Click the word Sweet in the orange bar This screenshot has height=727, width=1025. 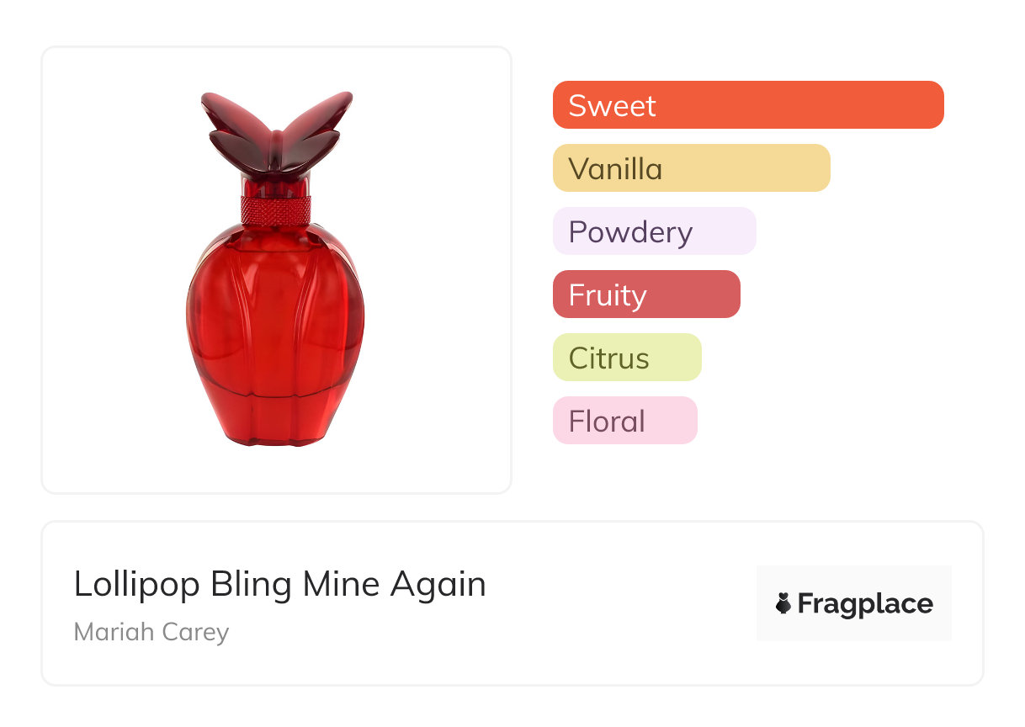tap(612, 105)
